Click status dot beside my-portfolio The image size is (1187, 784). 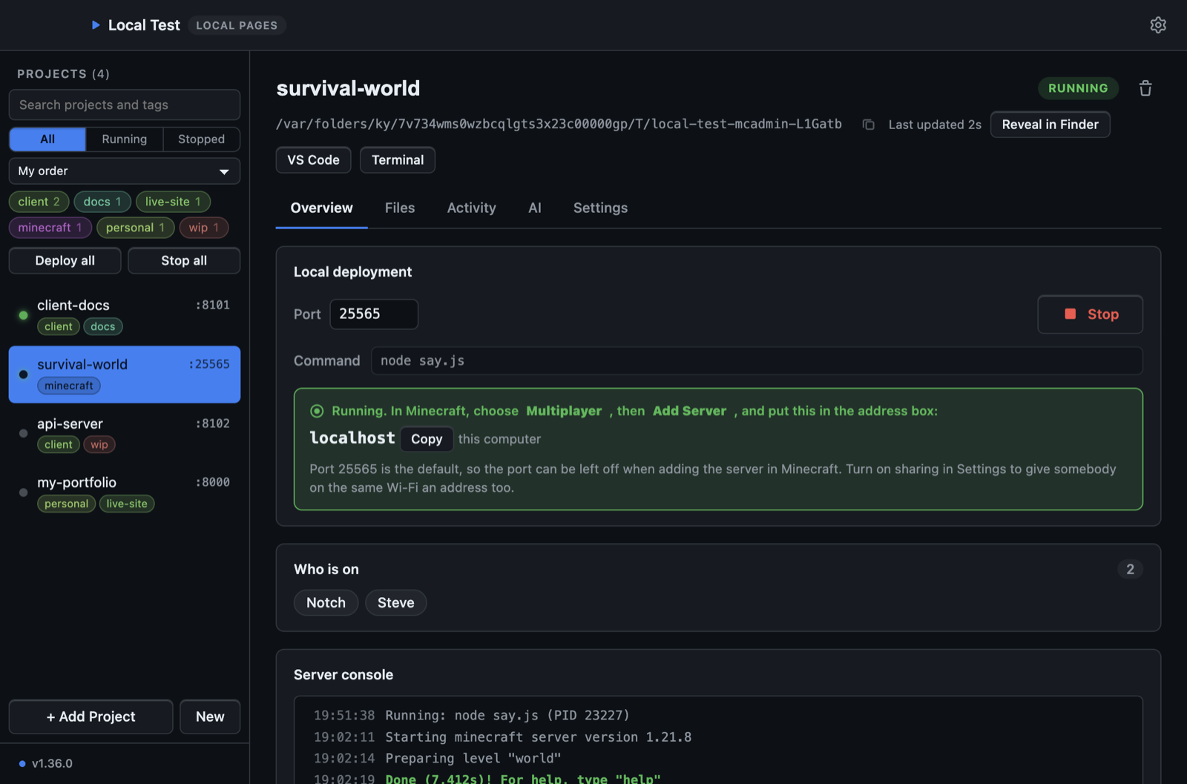pos(23,493)
